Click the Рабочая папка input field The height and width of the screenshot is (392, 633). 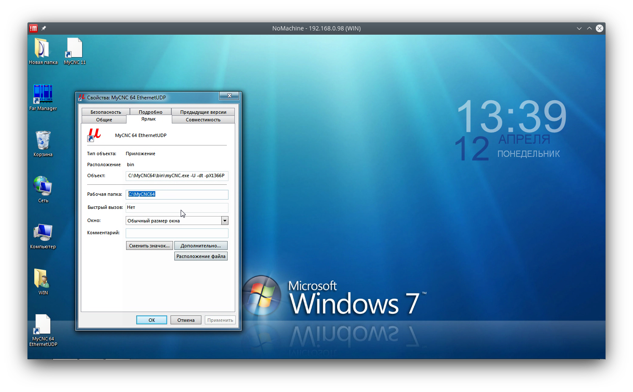[177, 195]
